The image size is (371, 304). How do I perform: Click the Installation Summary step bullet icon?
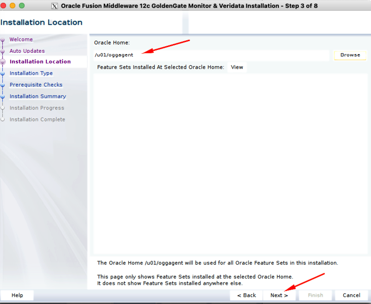coord(3,97)
